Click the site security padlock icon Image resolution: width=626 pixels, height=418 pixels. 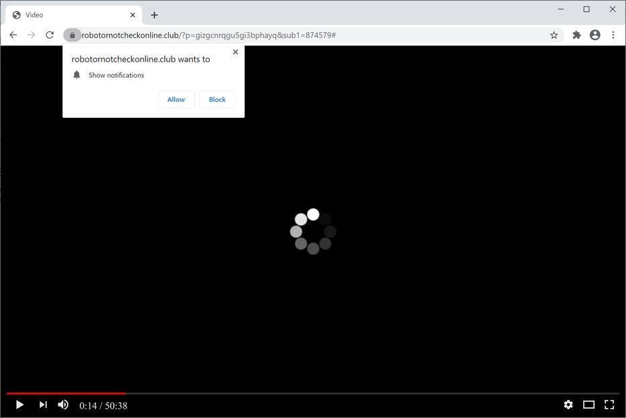click(72, 35)
